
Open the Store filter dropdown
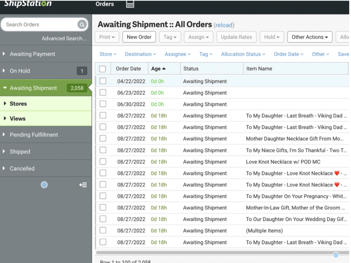point(108,54)
